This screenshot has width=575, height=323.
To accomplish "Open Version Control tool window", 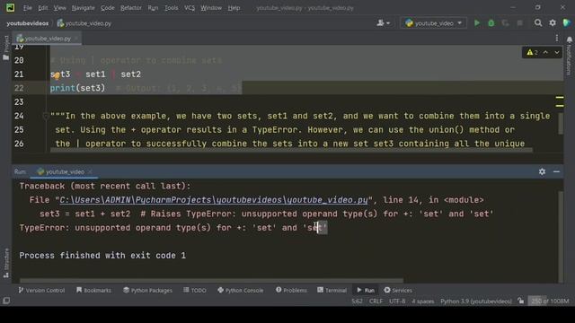I will (41, 290).
